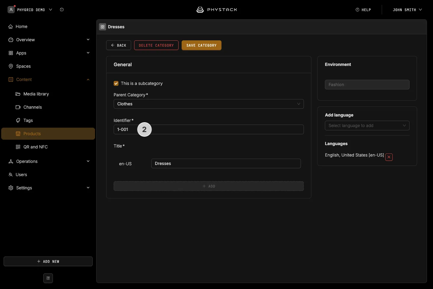This screenshot has width=433, height=289.
Task: Expand the Overview menu
Action: pyautogui.click(x=48, y=40)
